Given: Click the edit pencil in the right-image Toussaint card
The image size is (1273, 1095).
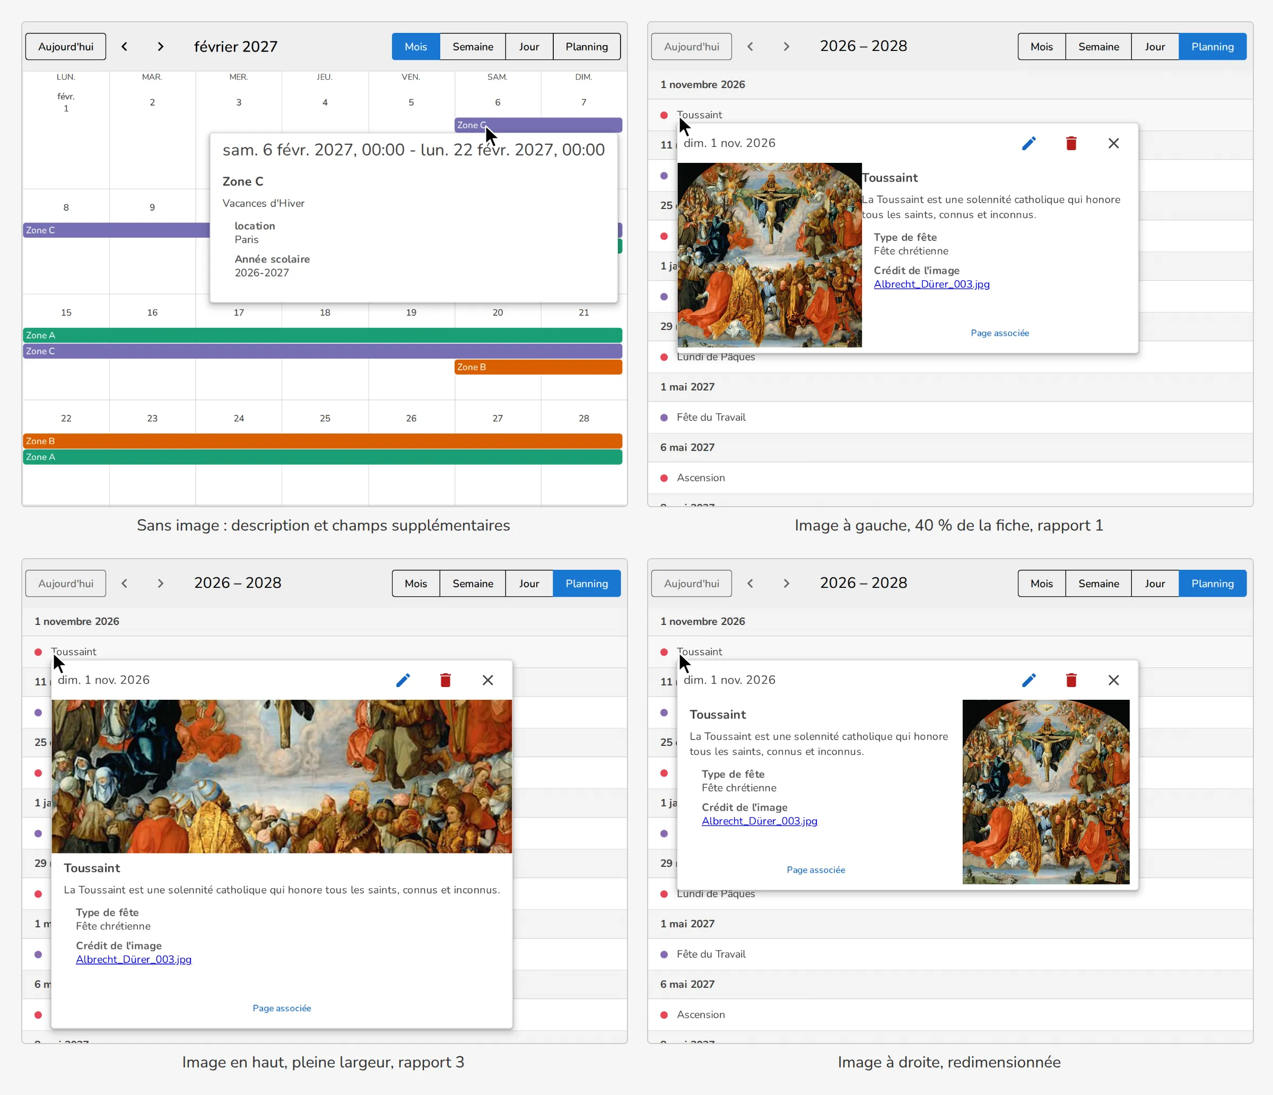Looking at the screenshot, I should 1028,680.
